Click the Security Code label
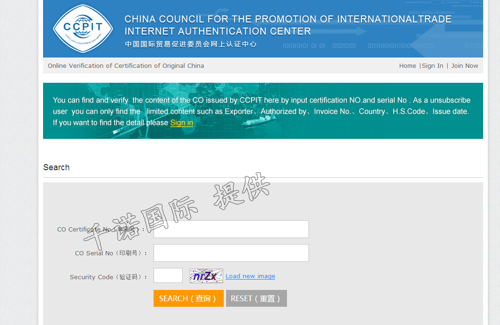The width and height of the screenshot is (500, 325). tap(108, 277)
